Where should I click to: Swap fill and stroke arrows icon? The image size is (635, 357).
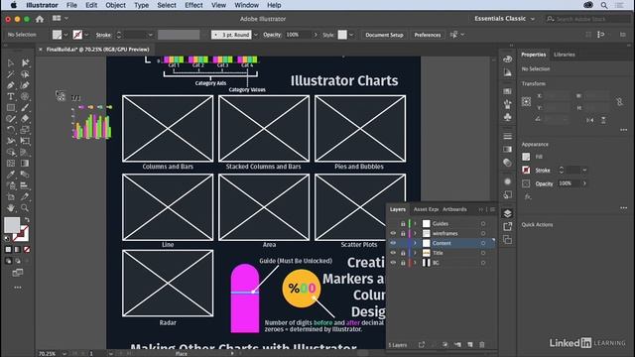(x=27, y=220)
